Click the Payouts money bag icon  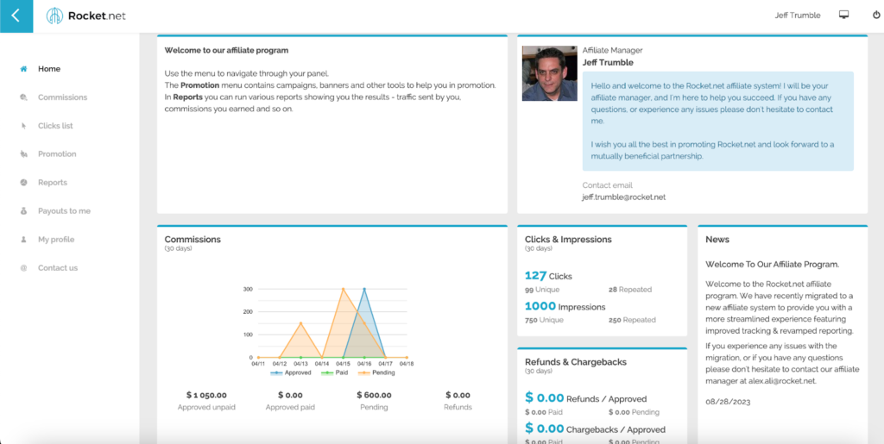click(23, 211)
